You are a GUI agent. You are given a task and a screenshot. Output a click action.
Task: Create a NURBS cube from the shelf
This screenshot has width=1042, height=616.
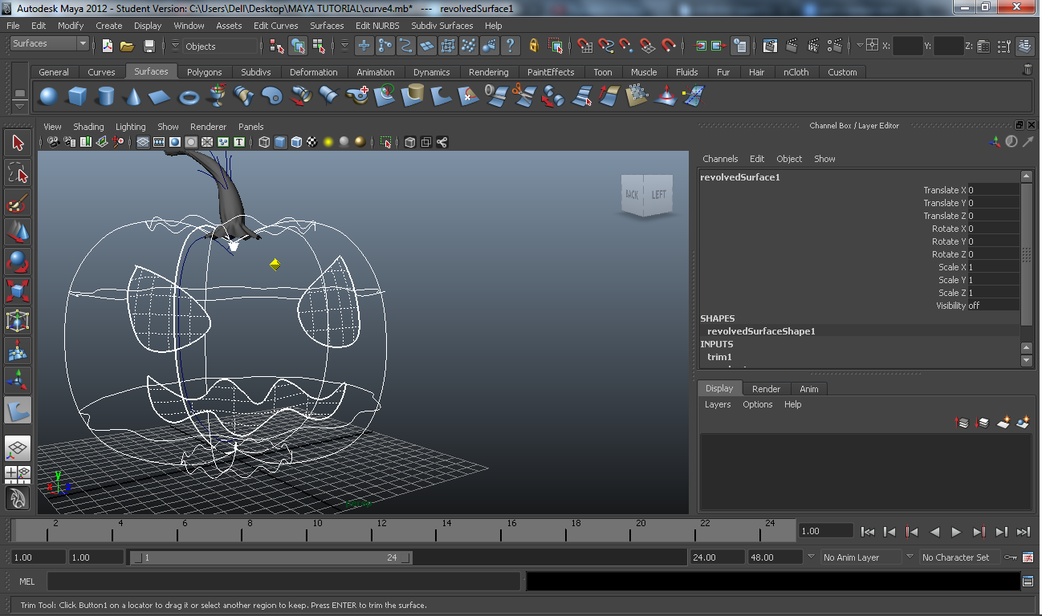coord(77,97)
